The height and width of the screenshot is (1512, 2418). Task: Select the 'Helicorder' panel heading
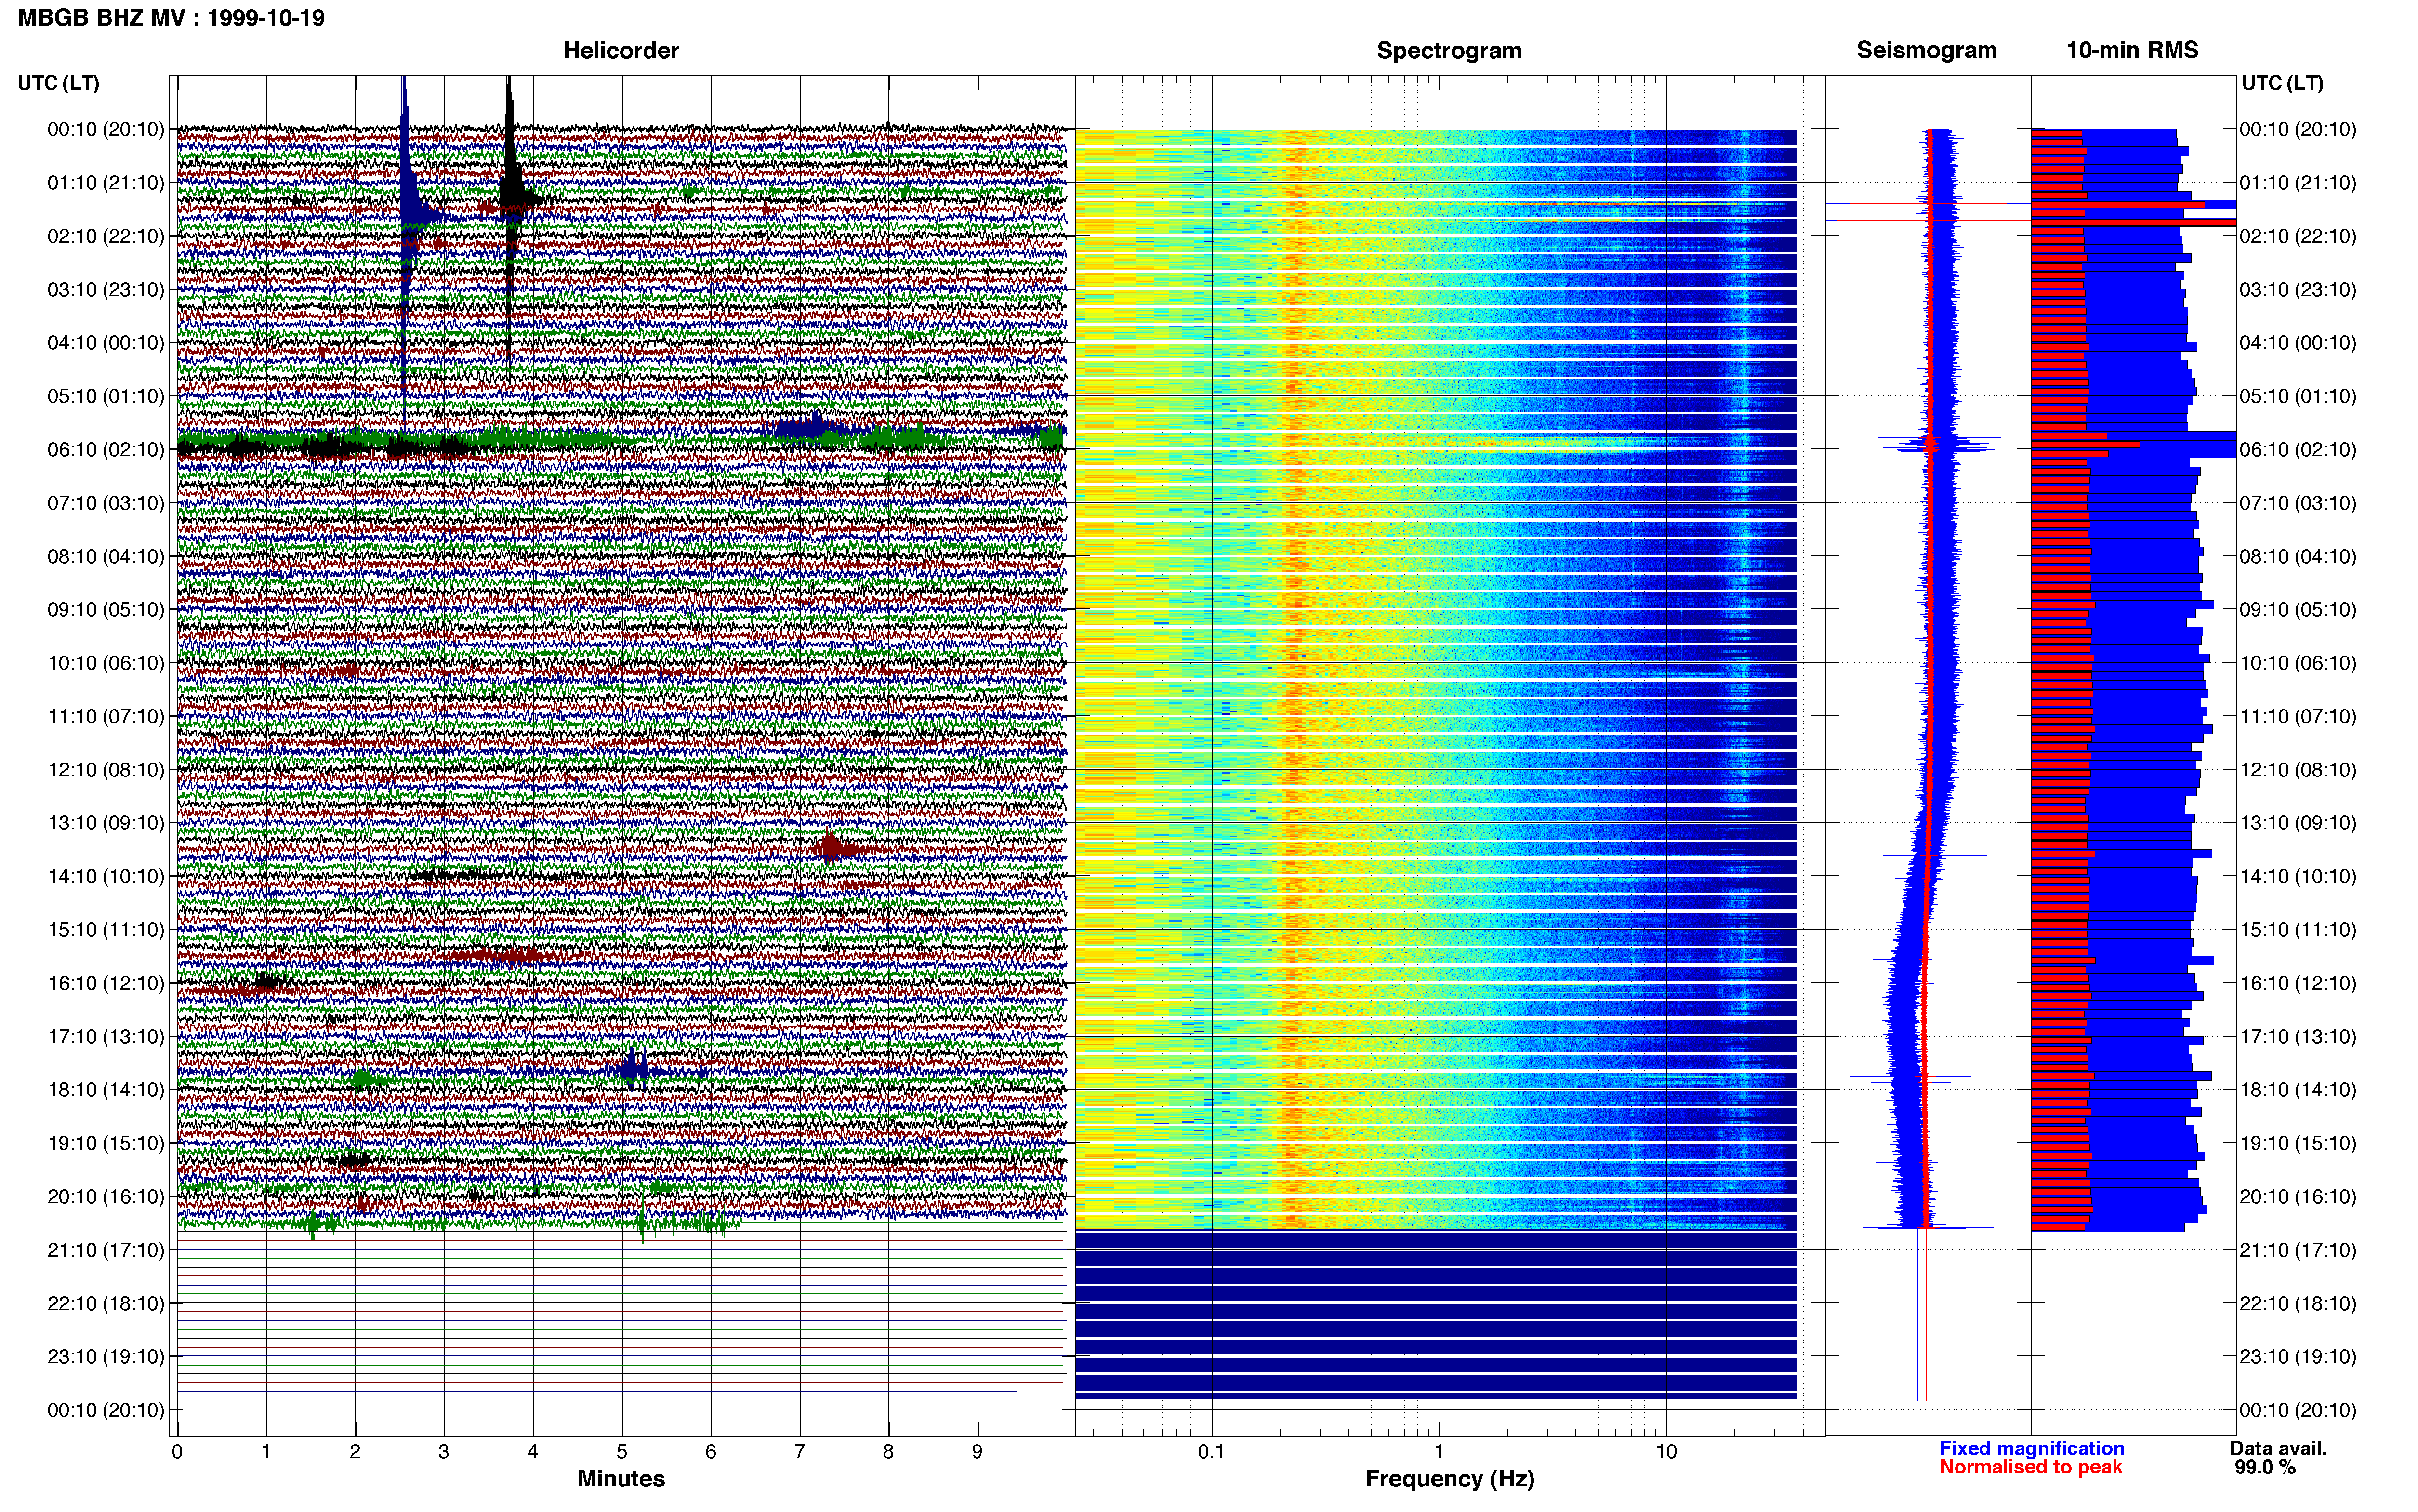(x=621, y=50)
